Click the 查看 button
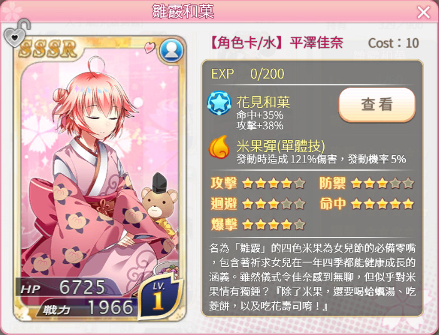 [x=377, y=104]
